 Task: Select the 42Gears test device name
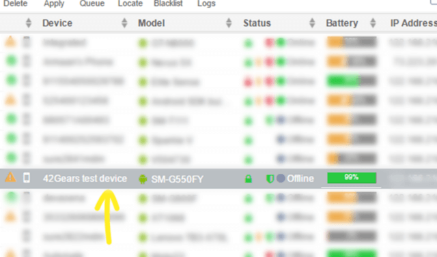[x=85, y=179]
